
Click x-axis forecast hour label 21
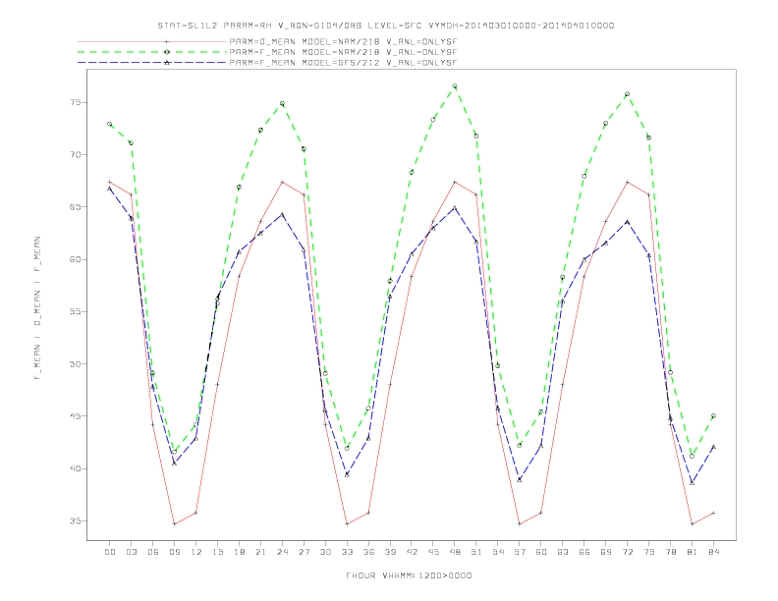point(260,552)
